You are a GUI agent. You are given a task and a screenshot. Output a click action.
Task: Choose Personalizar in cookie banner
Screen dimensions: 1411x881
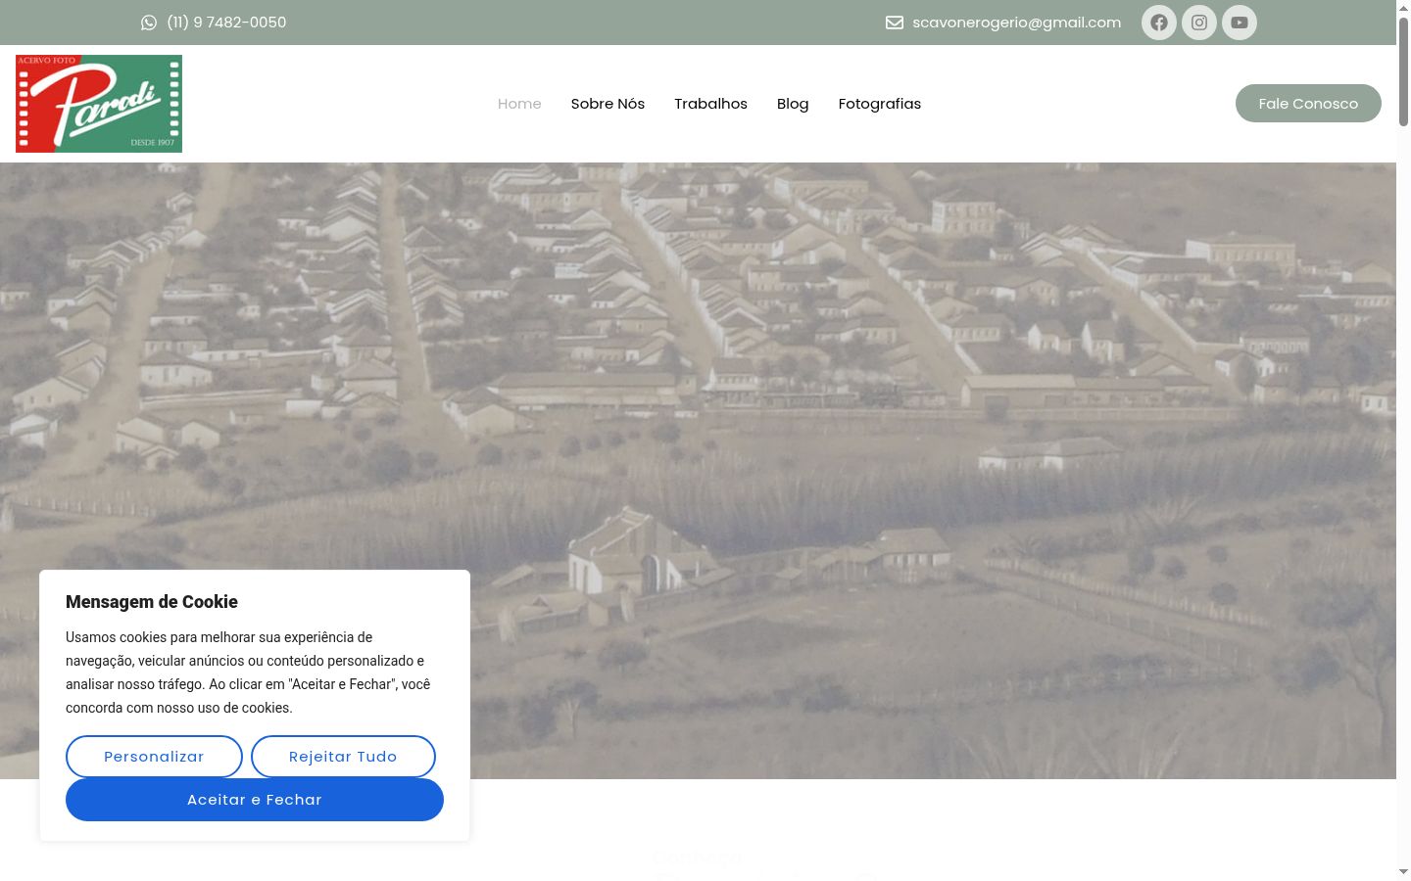[x=154, y=757]
